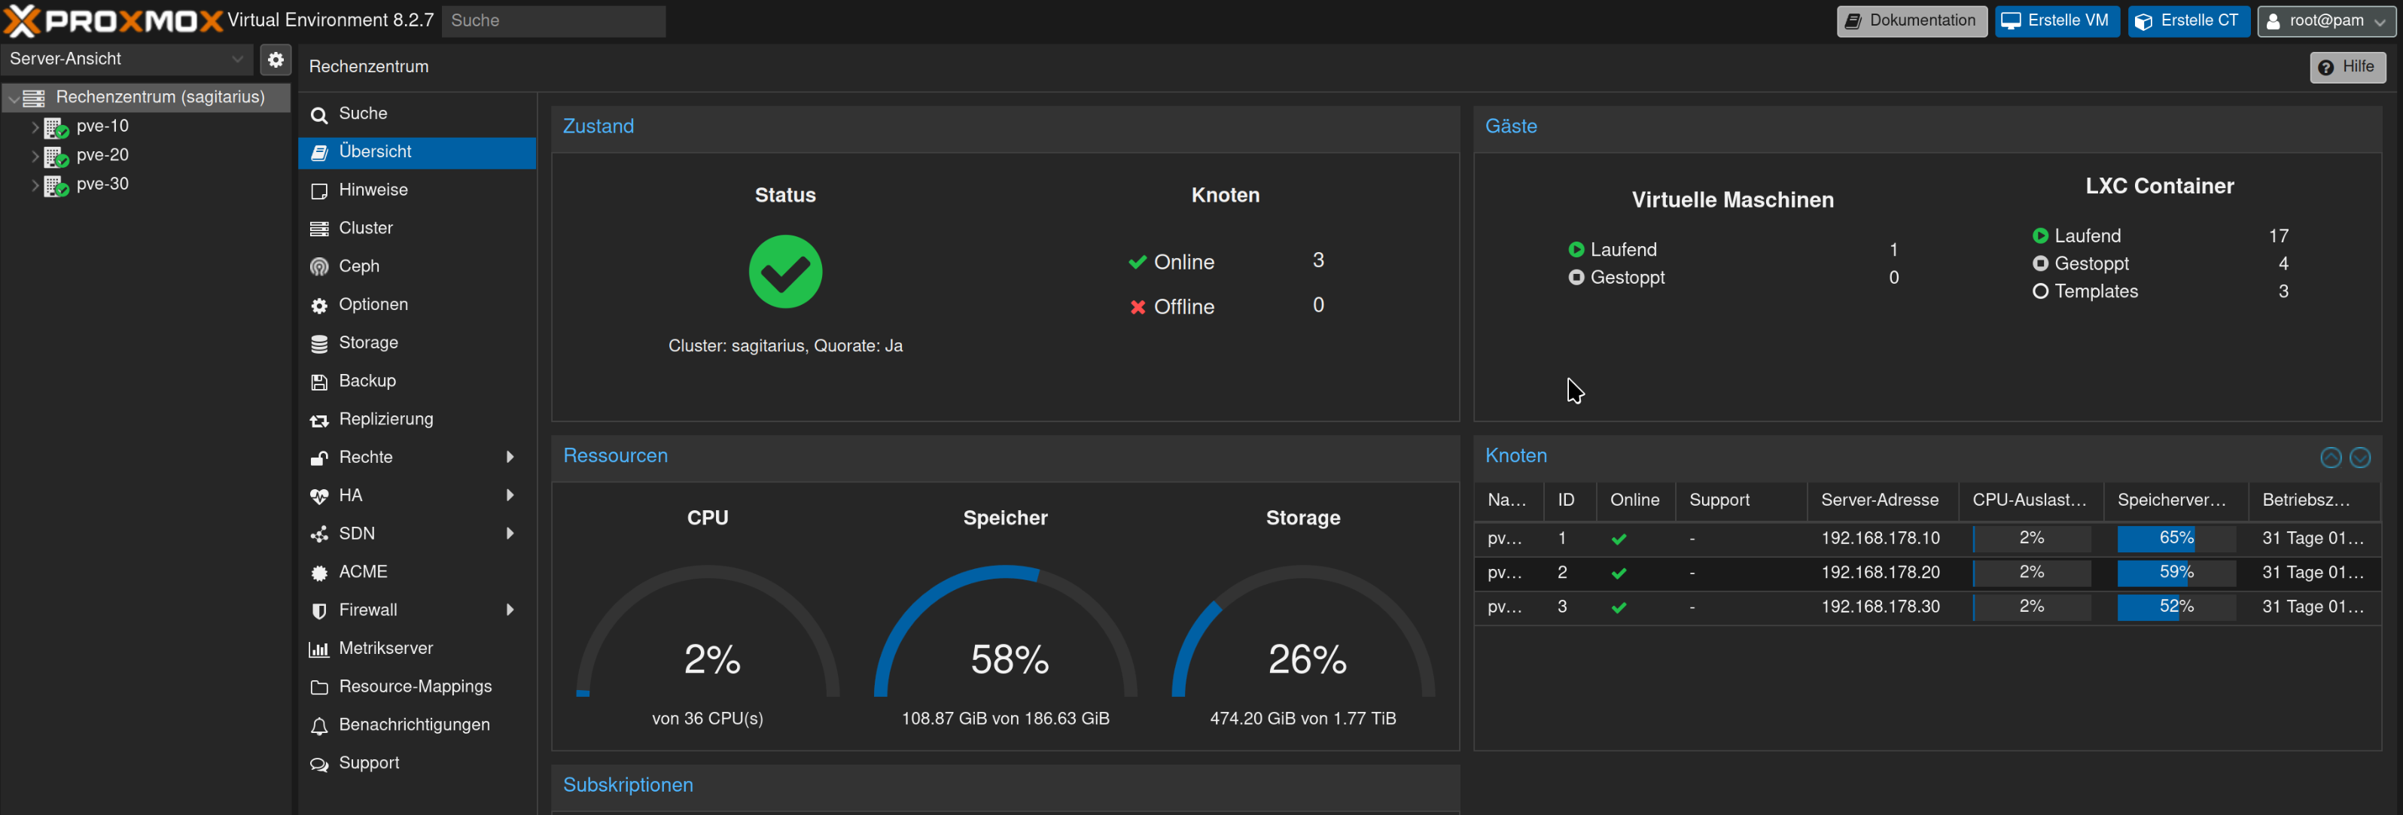Click the Suche magnifier icon in menu
The image size is (2403, 815).
[319, 114]
